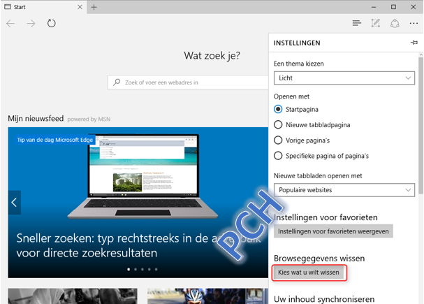This screenshot has width=424, height=304.
Task: Open the Share icon in toolbar
Action: [x=395, y=23]
